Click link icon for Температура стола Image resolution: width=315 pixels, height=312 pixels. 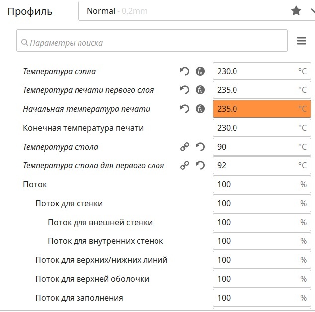185,147
